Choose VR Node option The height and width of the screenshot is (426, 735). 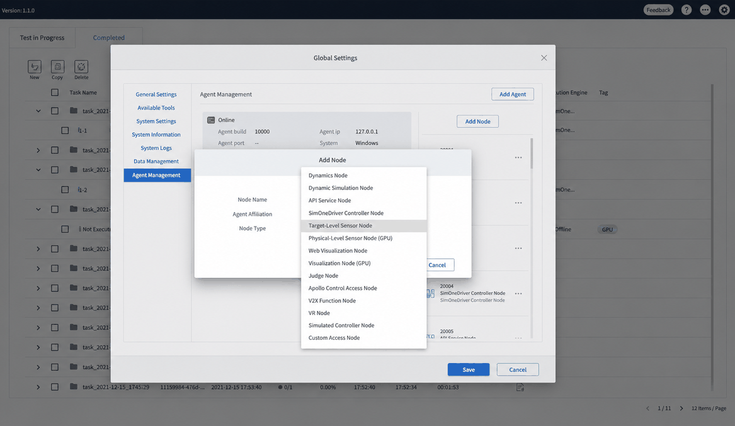click(x=364, y=313)
